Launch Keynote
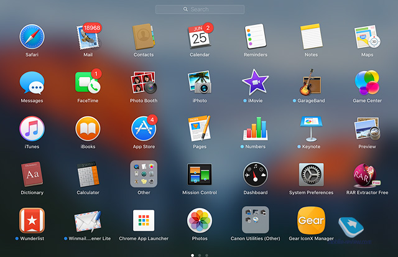The height and width of the screenshot is (257, 398). click(x=311, y=129)
